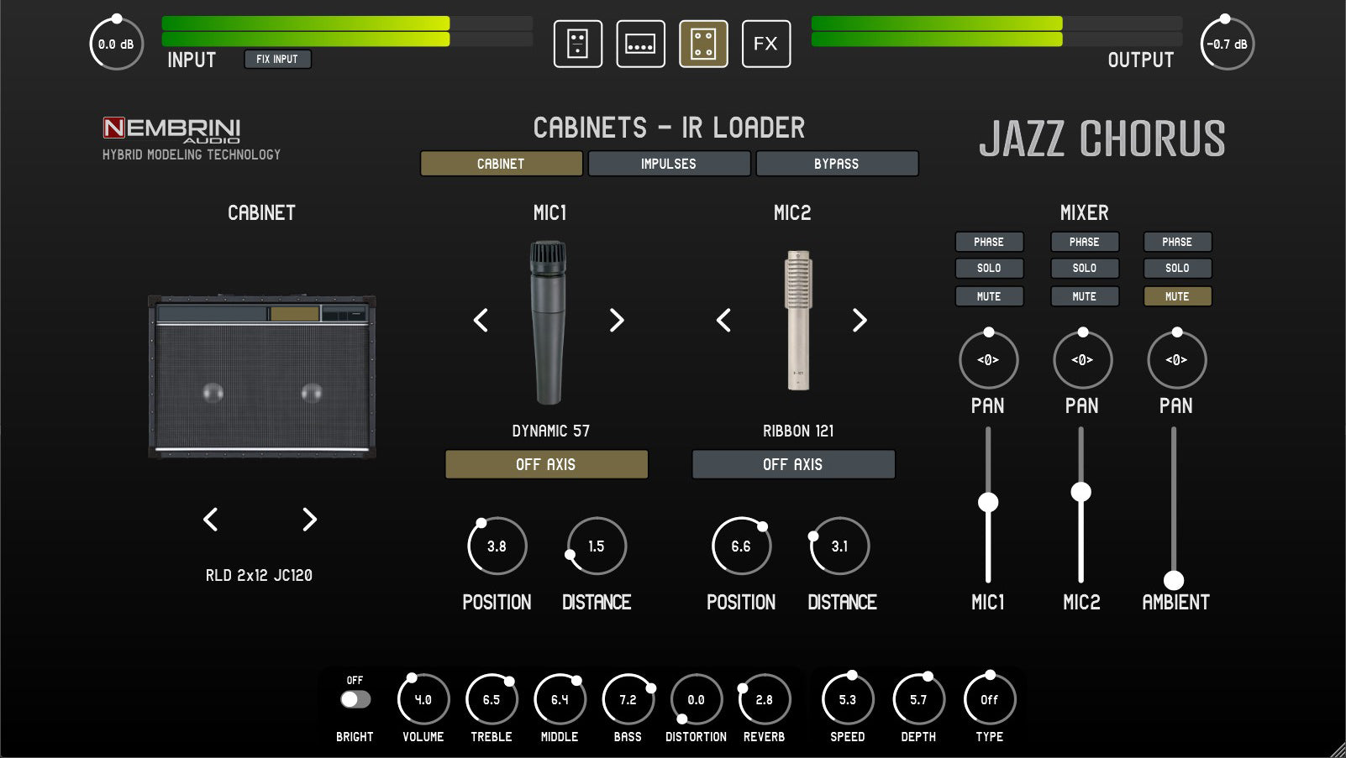Unmute the AMBIENT channel
This screenshot has height=758, width=1346.
(x=1177, y=296)
